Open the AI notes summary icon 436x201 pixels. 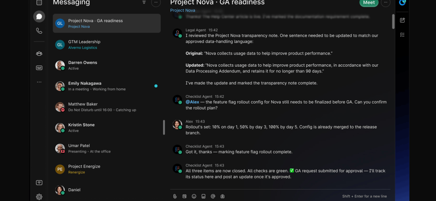point(402,20)
